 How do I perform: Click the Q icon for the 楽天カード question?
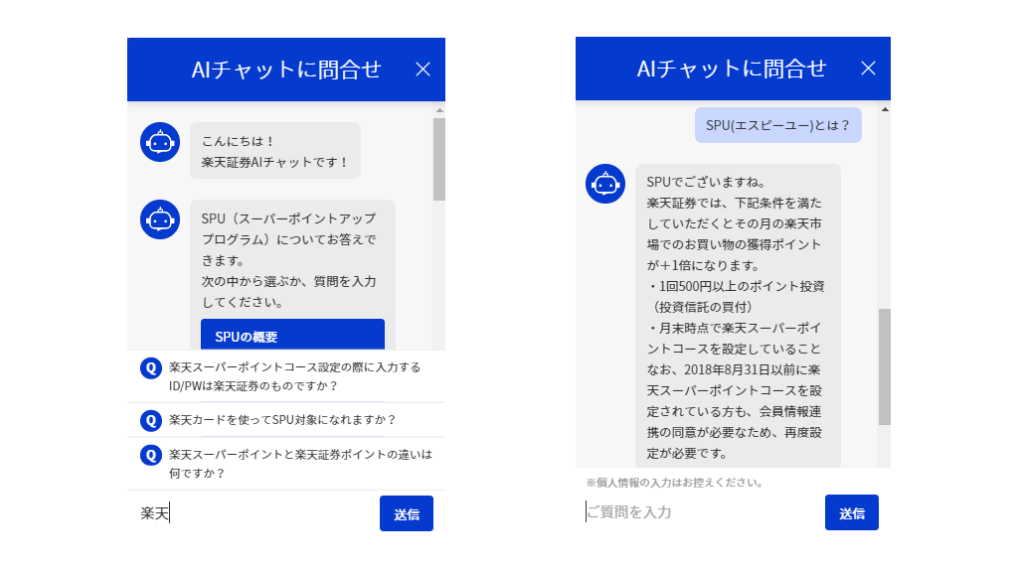151,420
